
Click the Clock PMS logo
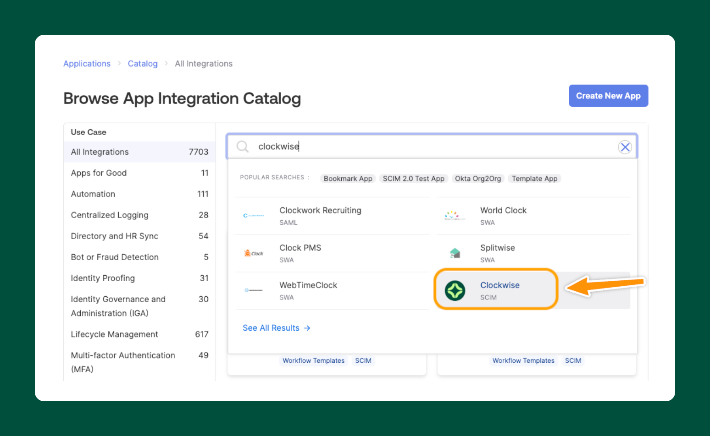point(253,253)
